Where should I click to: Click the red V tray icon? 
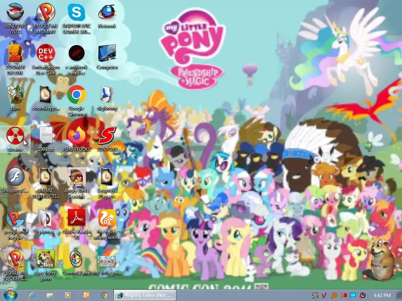click(324, 296)
